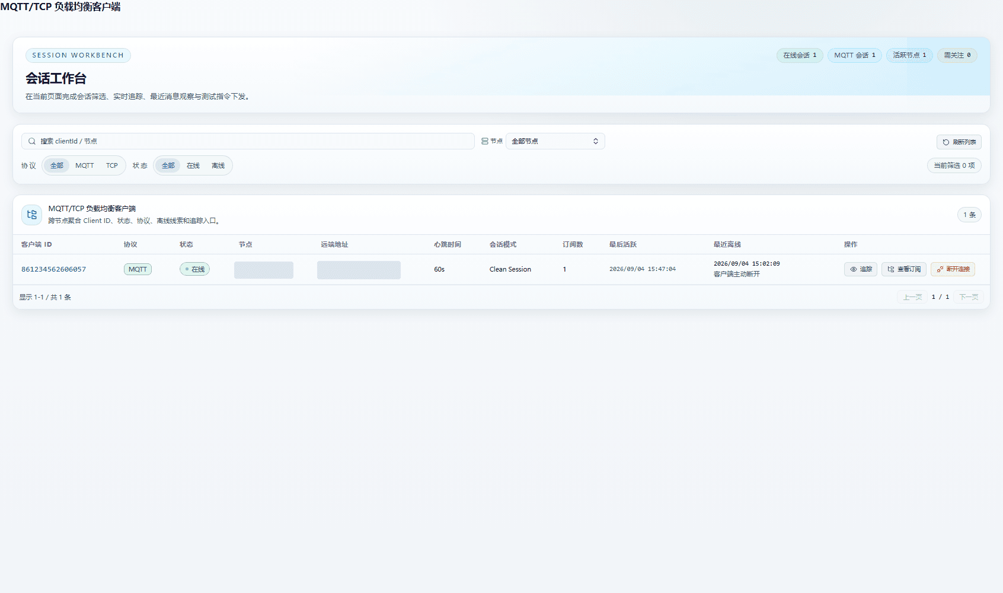
Task: Click the SESSION WORKBENCH label
Action: tap(78, 55)
